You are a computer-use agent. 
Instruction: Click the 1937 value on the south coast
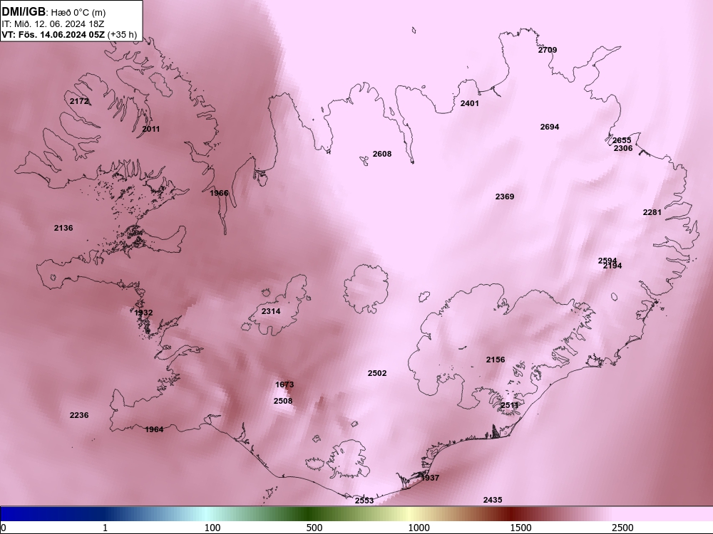pyautogui.click(x=430, y=478)
